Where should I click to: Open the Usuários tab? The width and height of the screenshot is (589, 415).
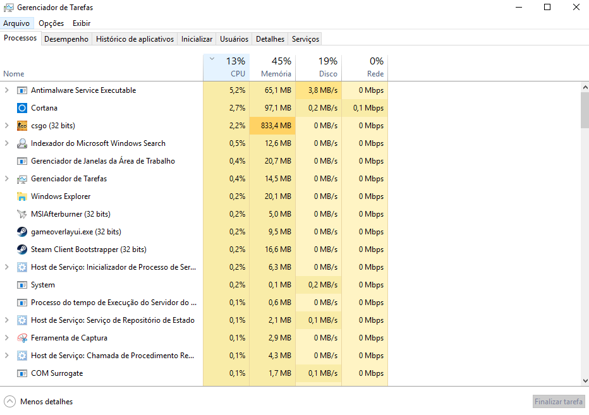[x=234, y=39]
